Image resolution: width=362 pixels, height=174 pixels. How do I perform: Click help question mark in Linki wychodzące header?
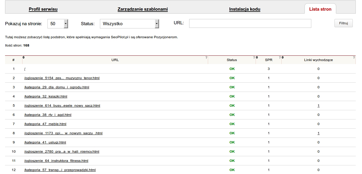point(354,58)
